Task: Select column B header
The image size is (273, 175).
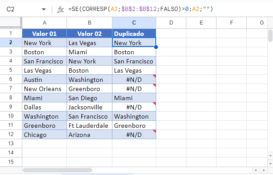Action: pyautogui.click(x=90, y=23)
